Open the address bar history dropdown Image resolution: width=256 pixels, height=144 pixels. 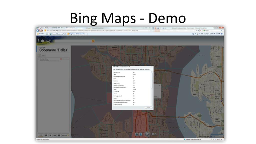click(x=196, y=30)
